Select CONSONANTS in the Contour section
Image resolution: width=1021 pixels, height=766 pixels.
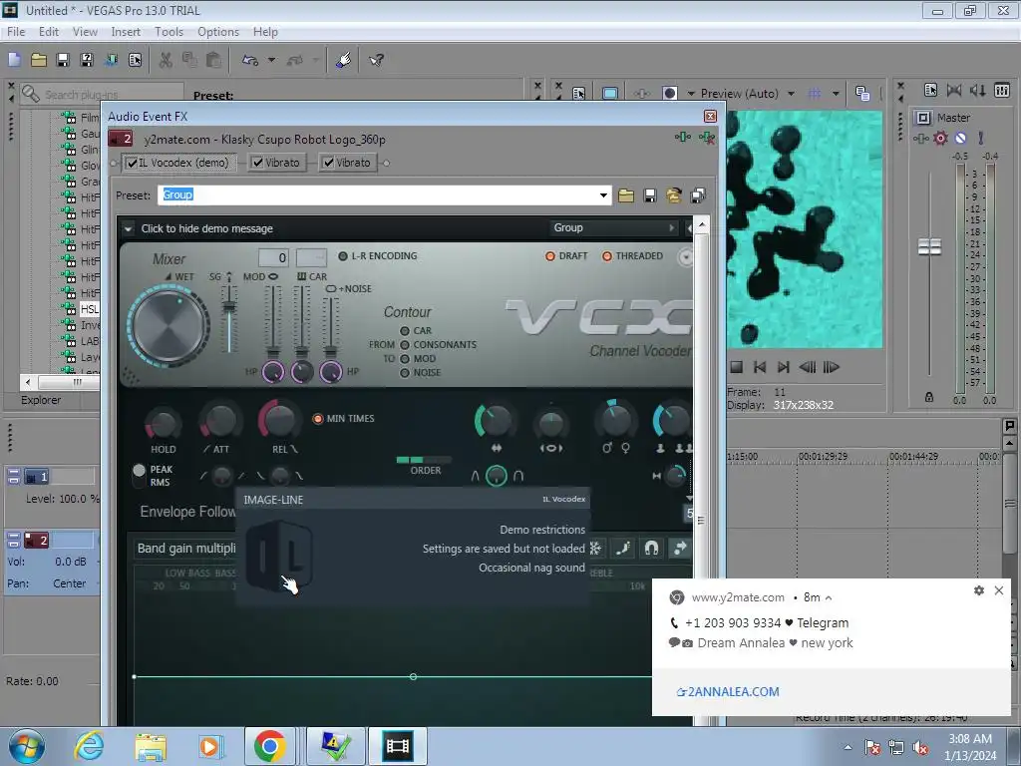(x=405, y=344)
